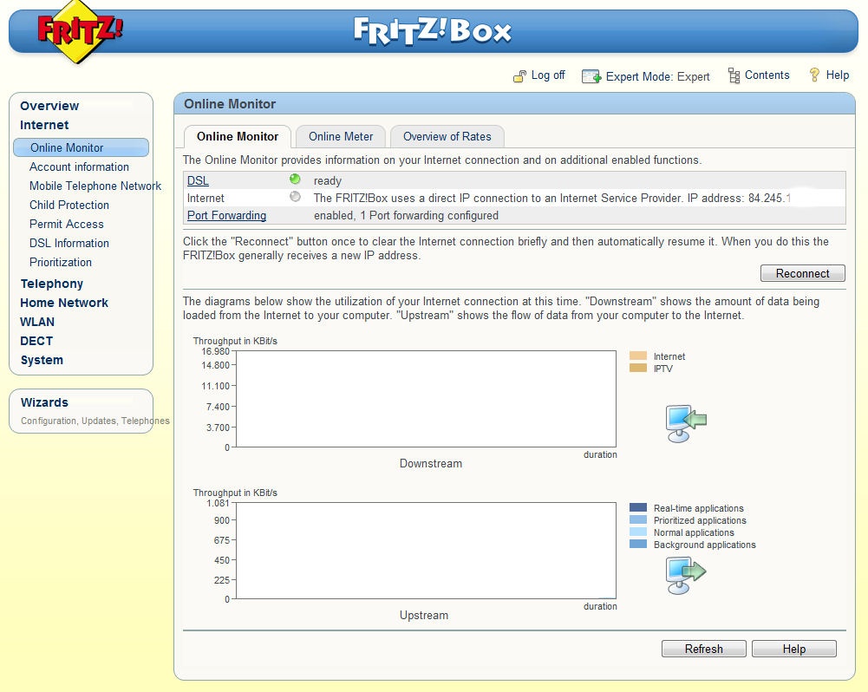Click 'enabled, 1 Port forwarding configured' text
Image resolution: width=868 pixels, height=692 pixels.
coord(407,215)
